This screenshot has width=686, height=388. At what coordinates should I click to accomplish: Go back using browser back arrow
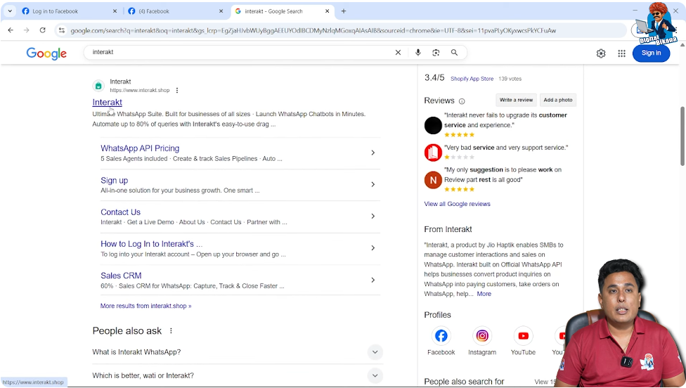point(11,30)
